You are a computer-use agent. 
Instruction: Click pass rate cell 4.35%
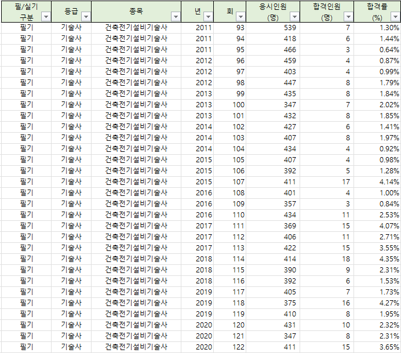click(377, 259)
